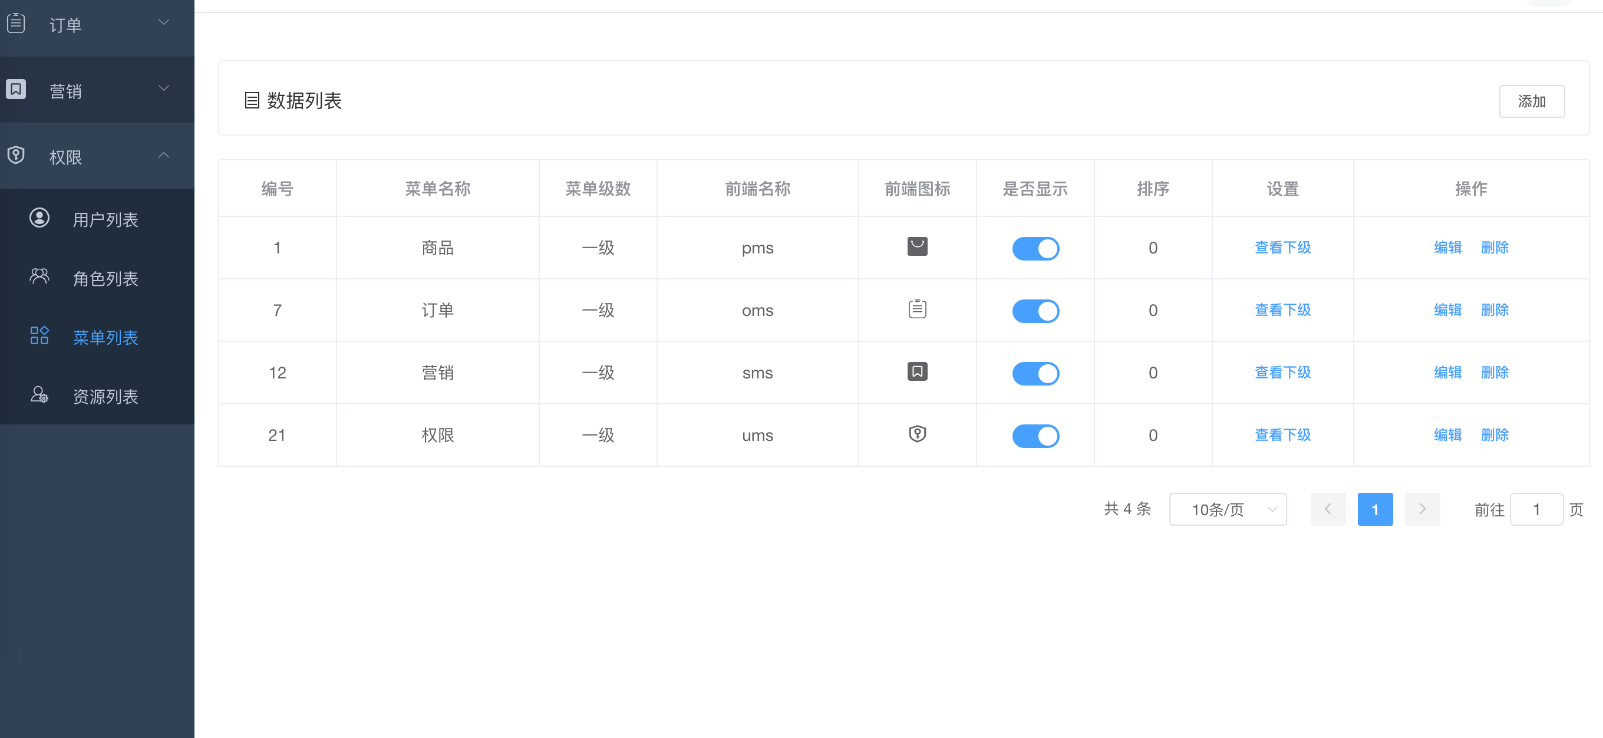Delete the 权限 menu row
1603x738 pixels.
1495,435
